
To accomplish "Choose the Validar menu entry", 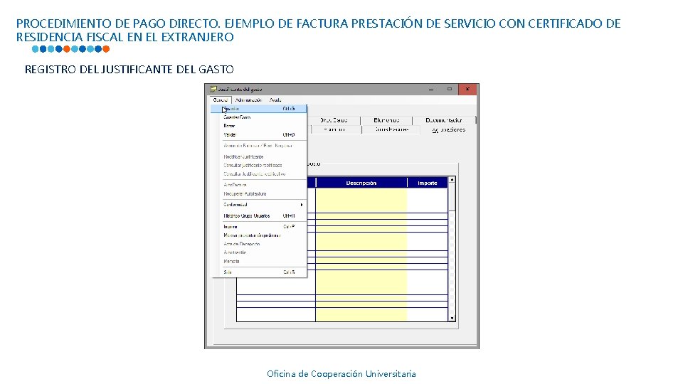I will point(259,135).
